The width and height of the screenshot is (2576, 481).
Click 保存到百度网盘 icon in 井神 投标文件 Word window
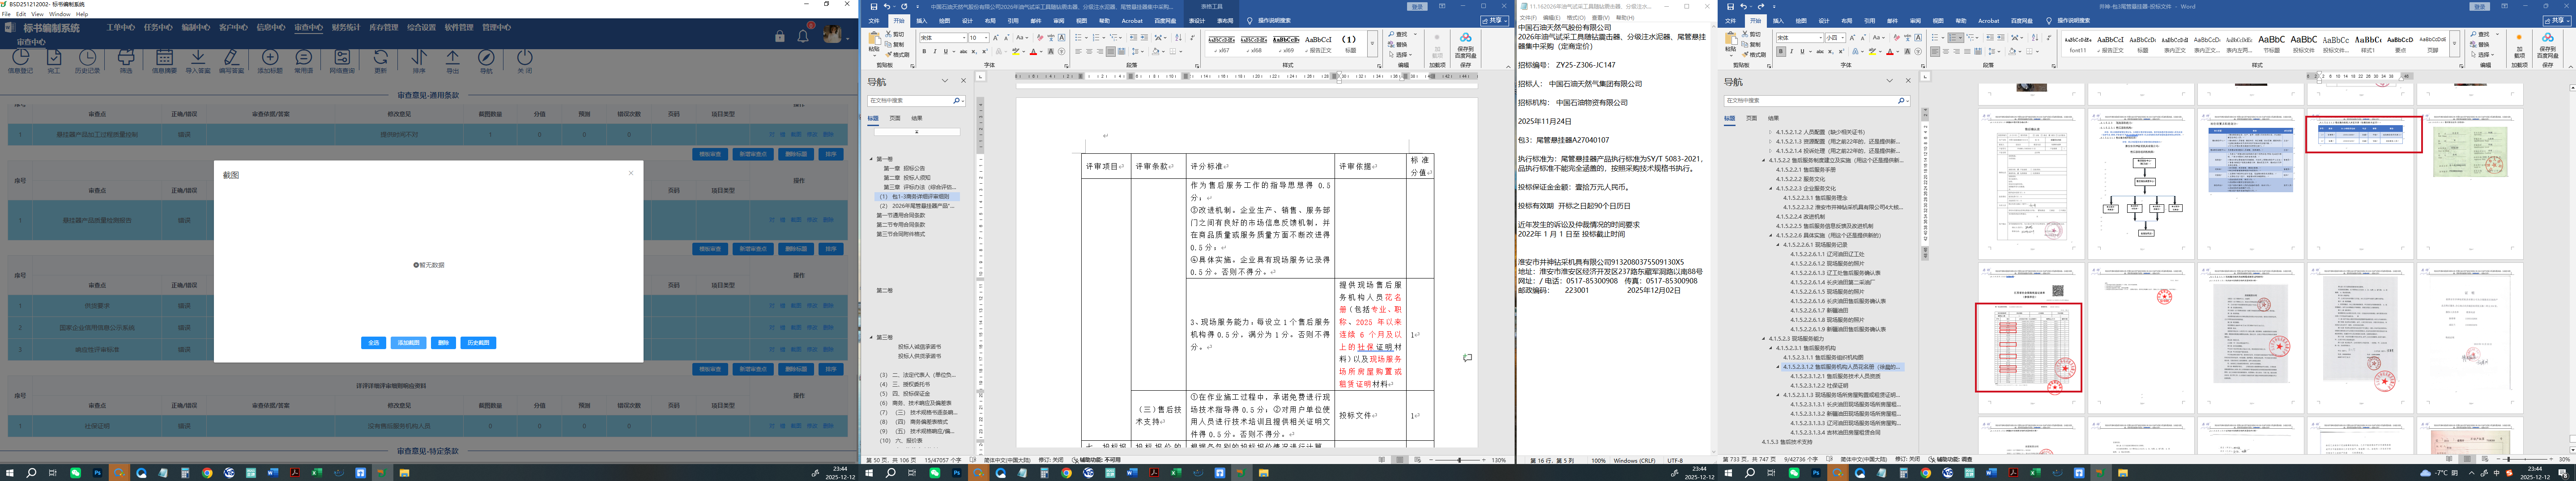pos(2548,44)
